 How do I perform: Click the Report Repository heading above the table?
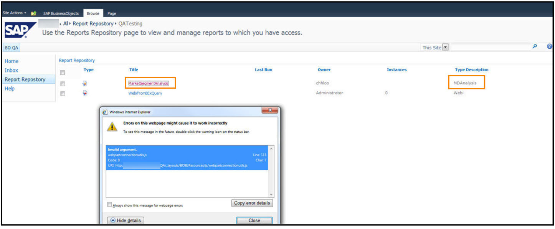pyautogui.click(x=77, y=61)
